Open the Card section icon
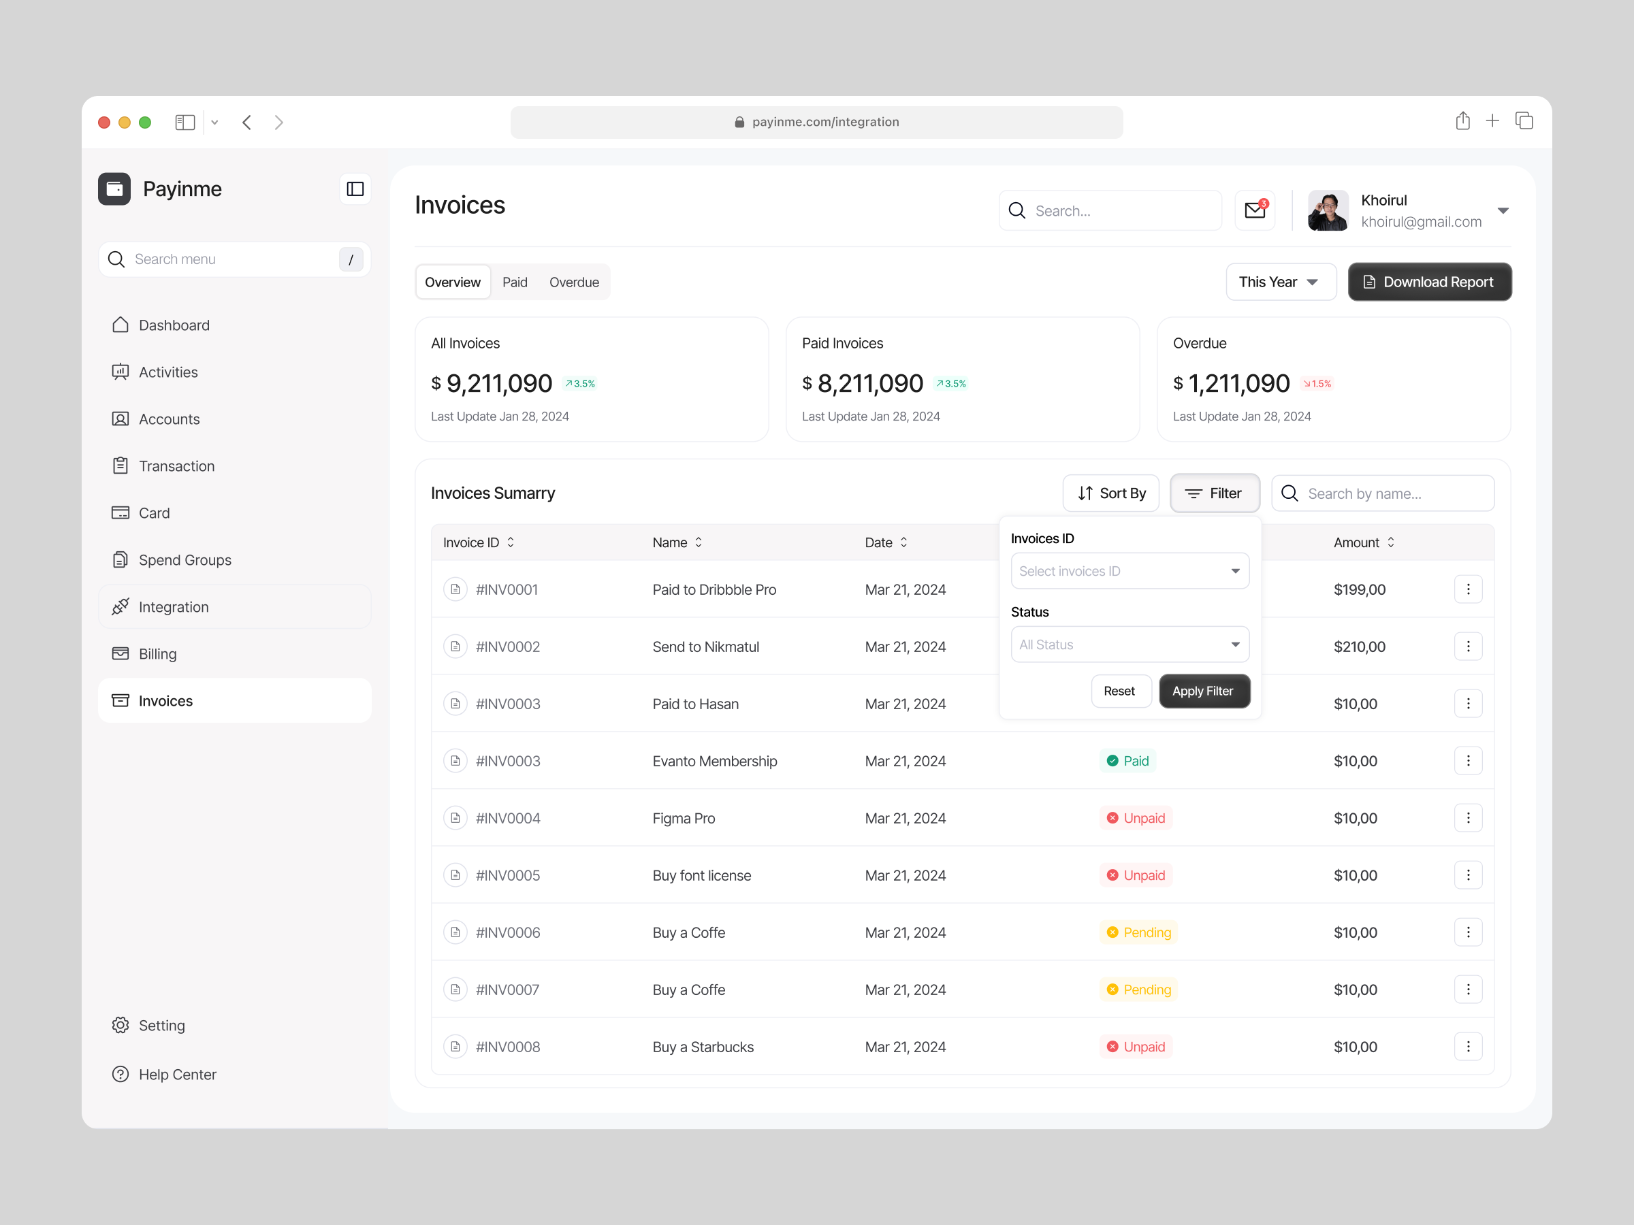Image resolution: width=1634 pixels, height=1225 pixels. tap(121, 512)
